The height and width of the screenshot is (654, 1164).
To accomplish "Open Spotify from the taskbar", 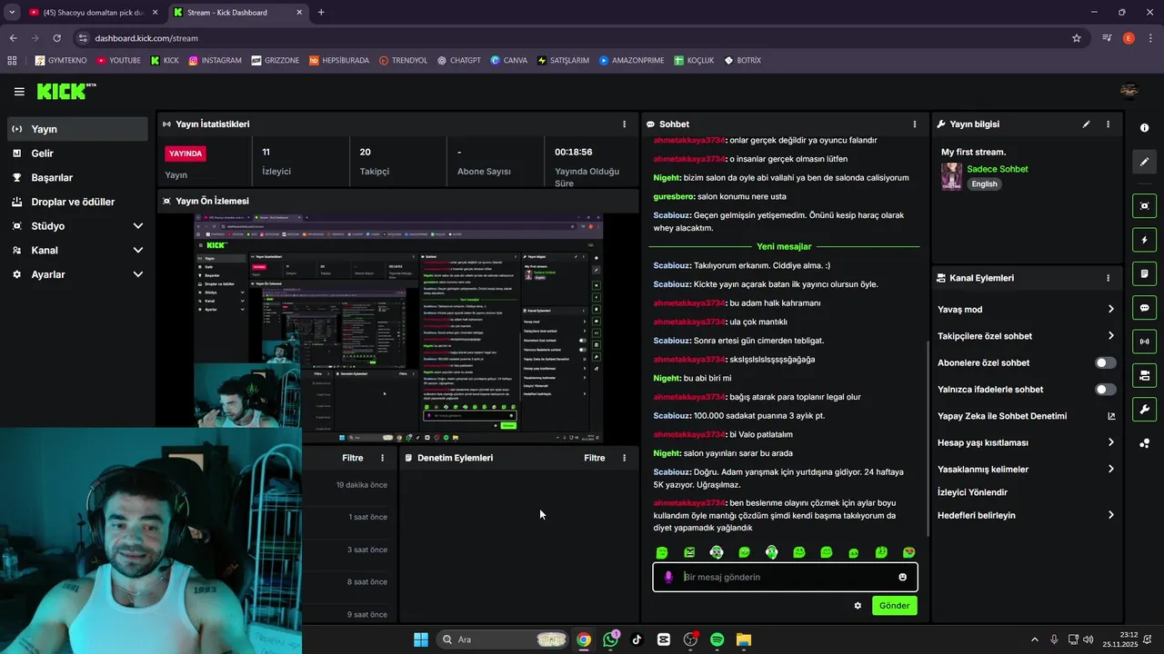I will pos(717,639).
